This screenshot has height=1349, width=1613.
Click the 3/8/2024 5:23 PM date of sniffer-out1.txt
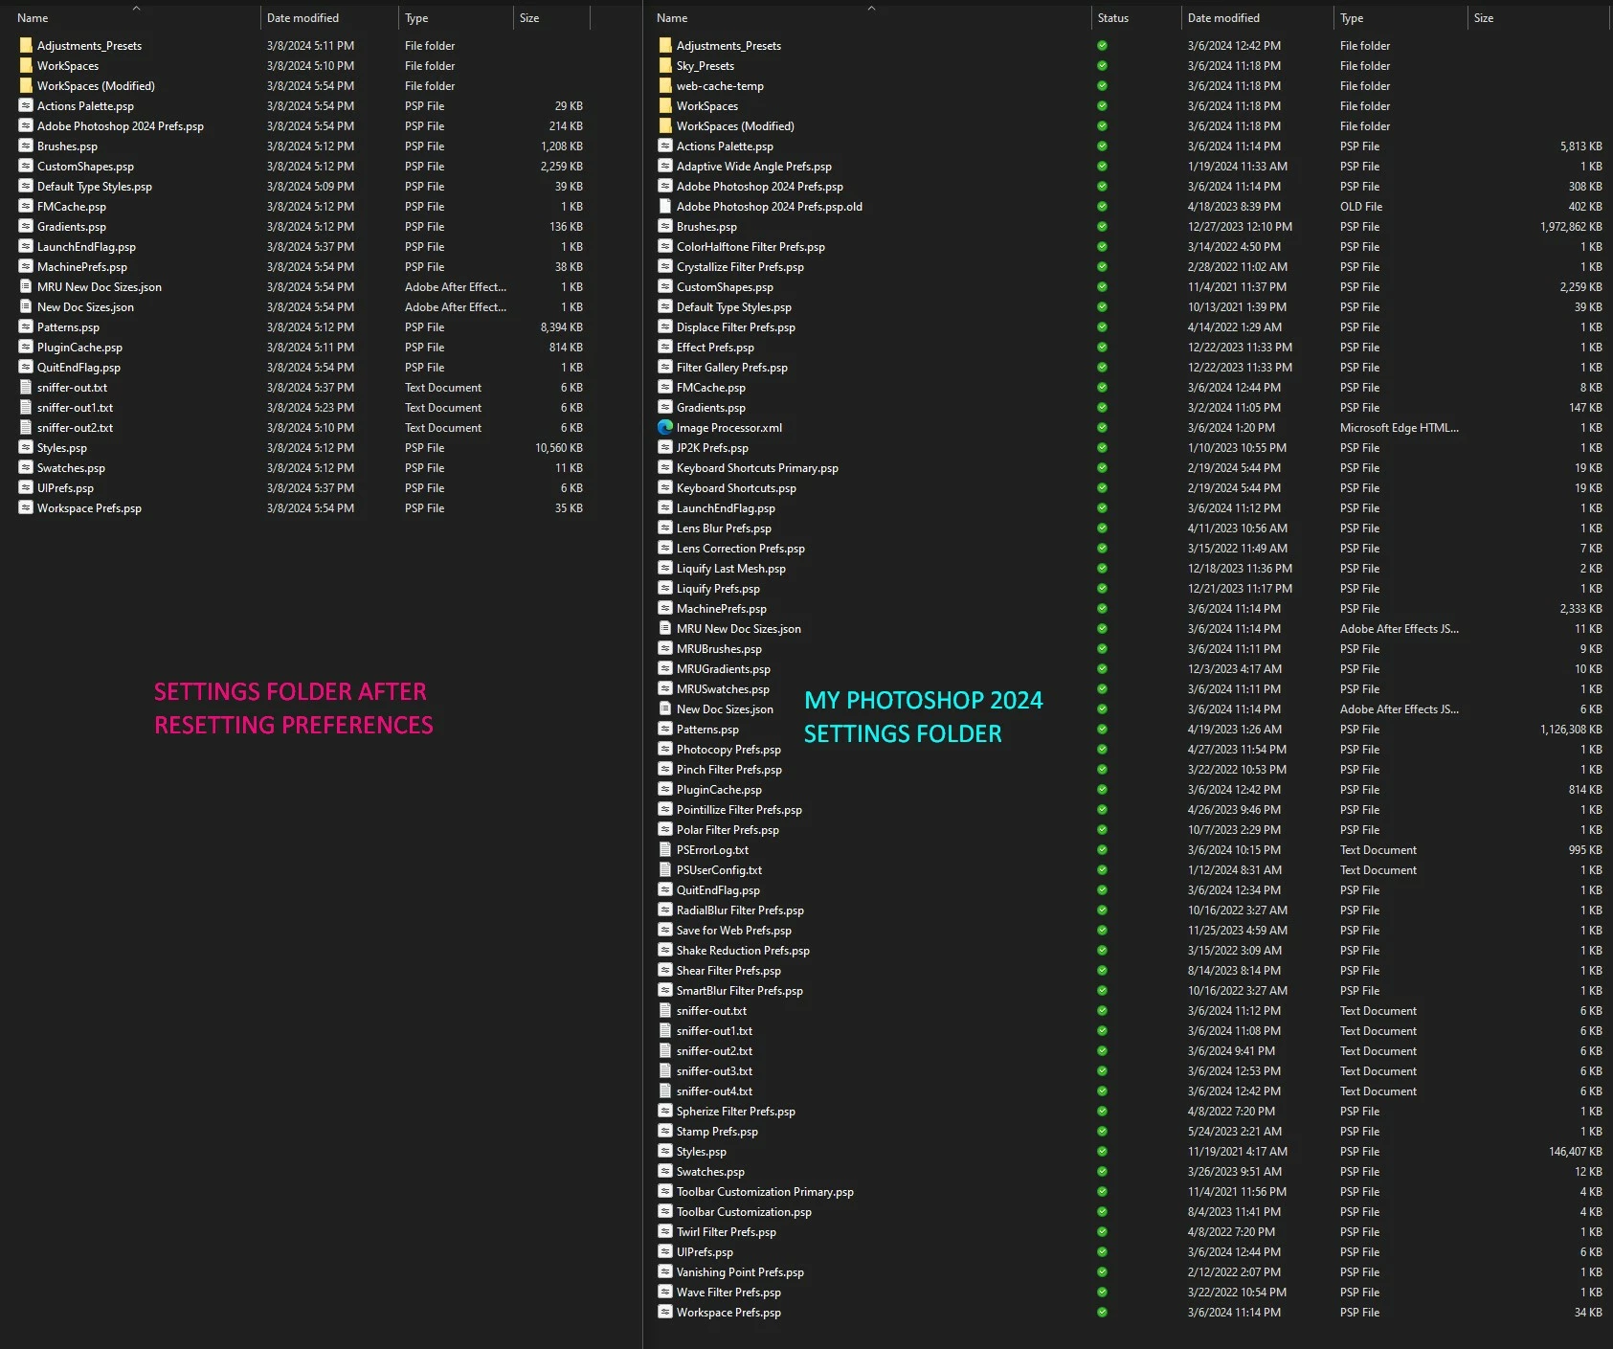[310, 408]
